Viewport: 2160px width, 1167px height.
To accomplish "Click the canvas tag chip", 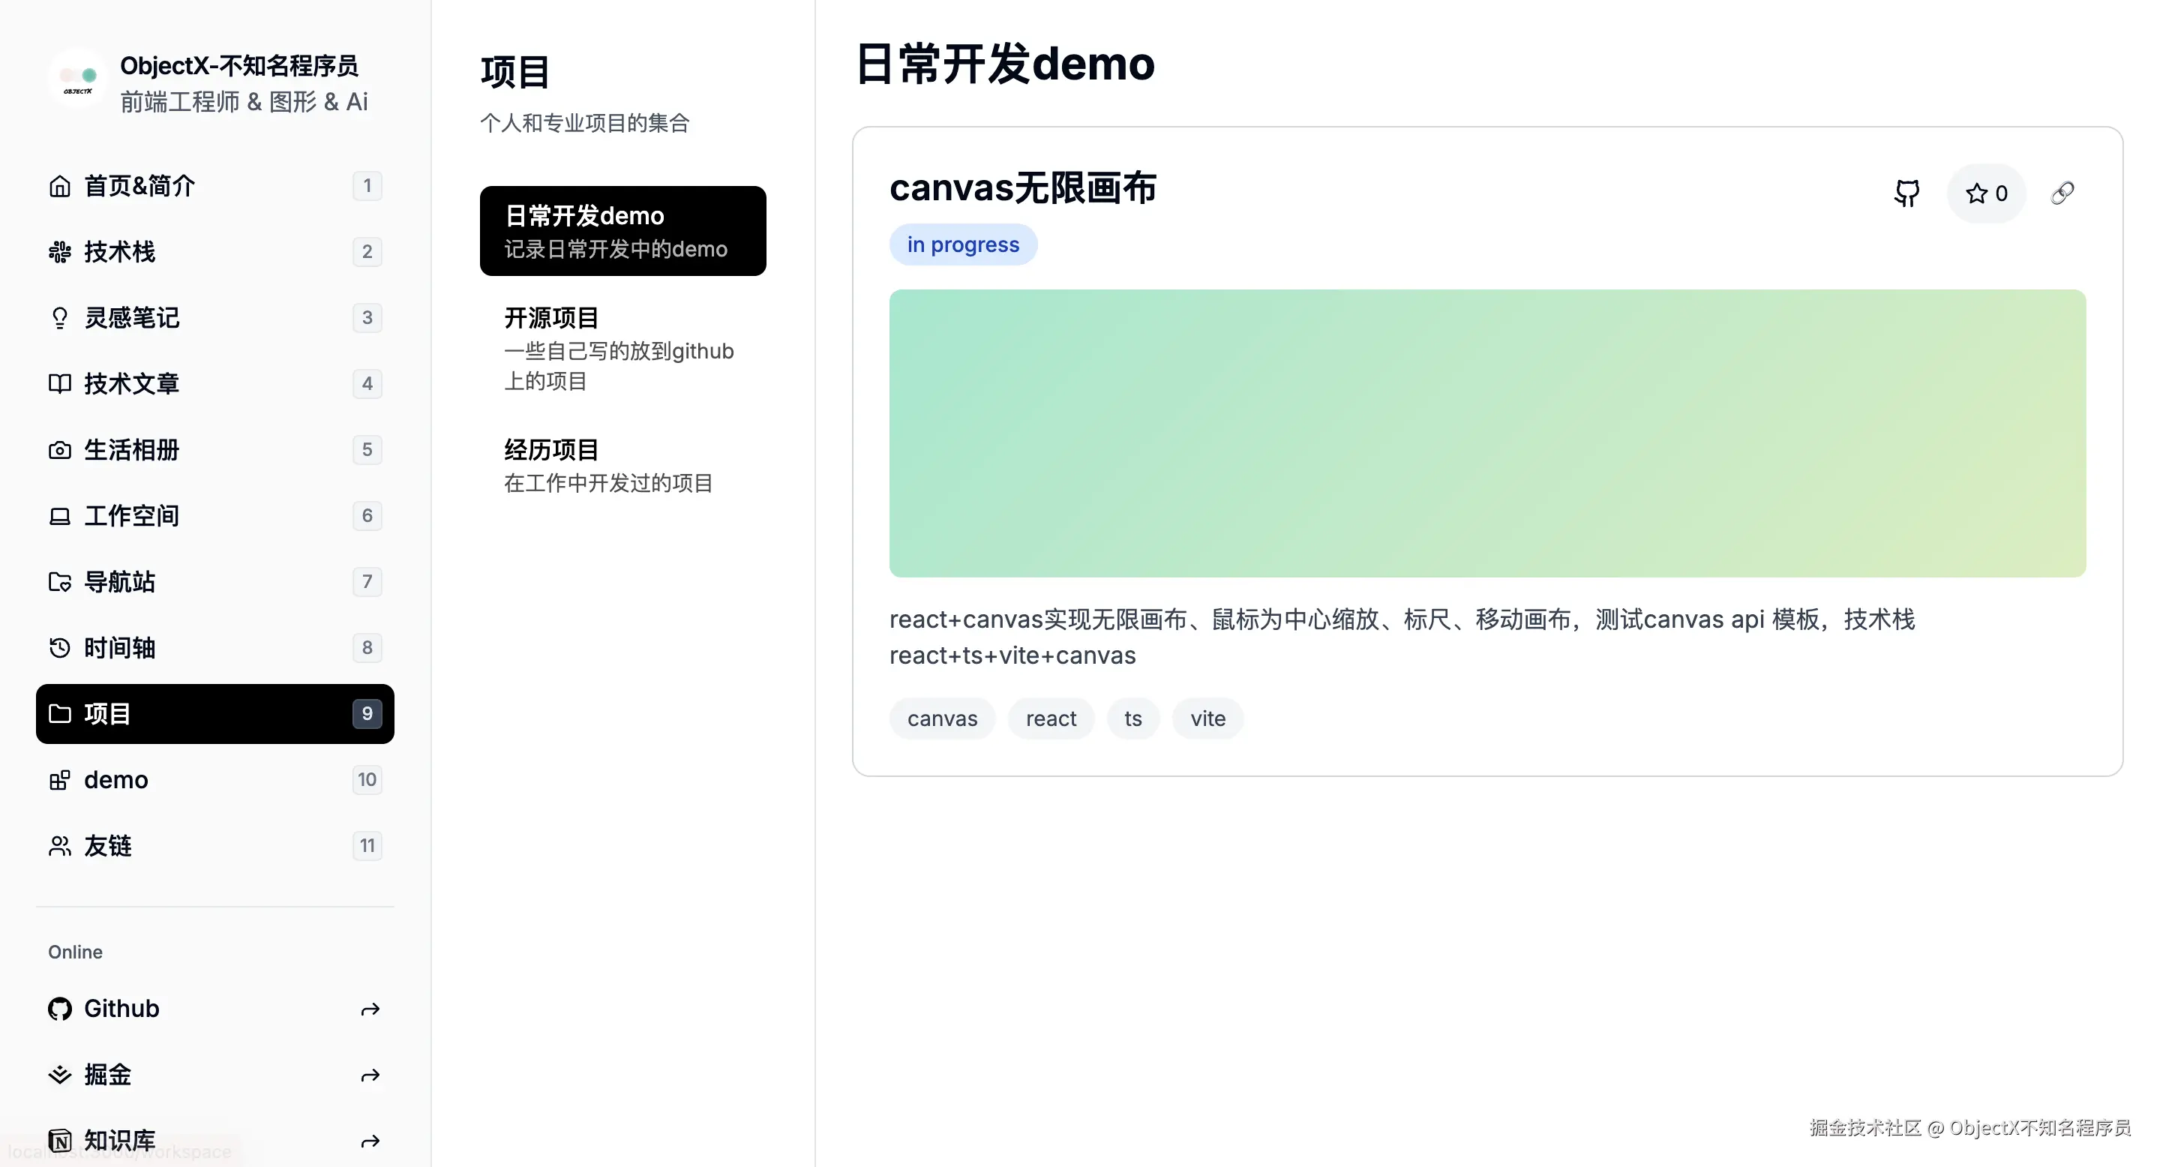I will pyautogui.click(x=942, y=718).
